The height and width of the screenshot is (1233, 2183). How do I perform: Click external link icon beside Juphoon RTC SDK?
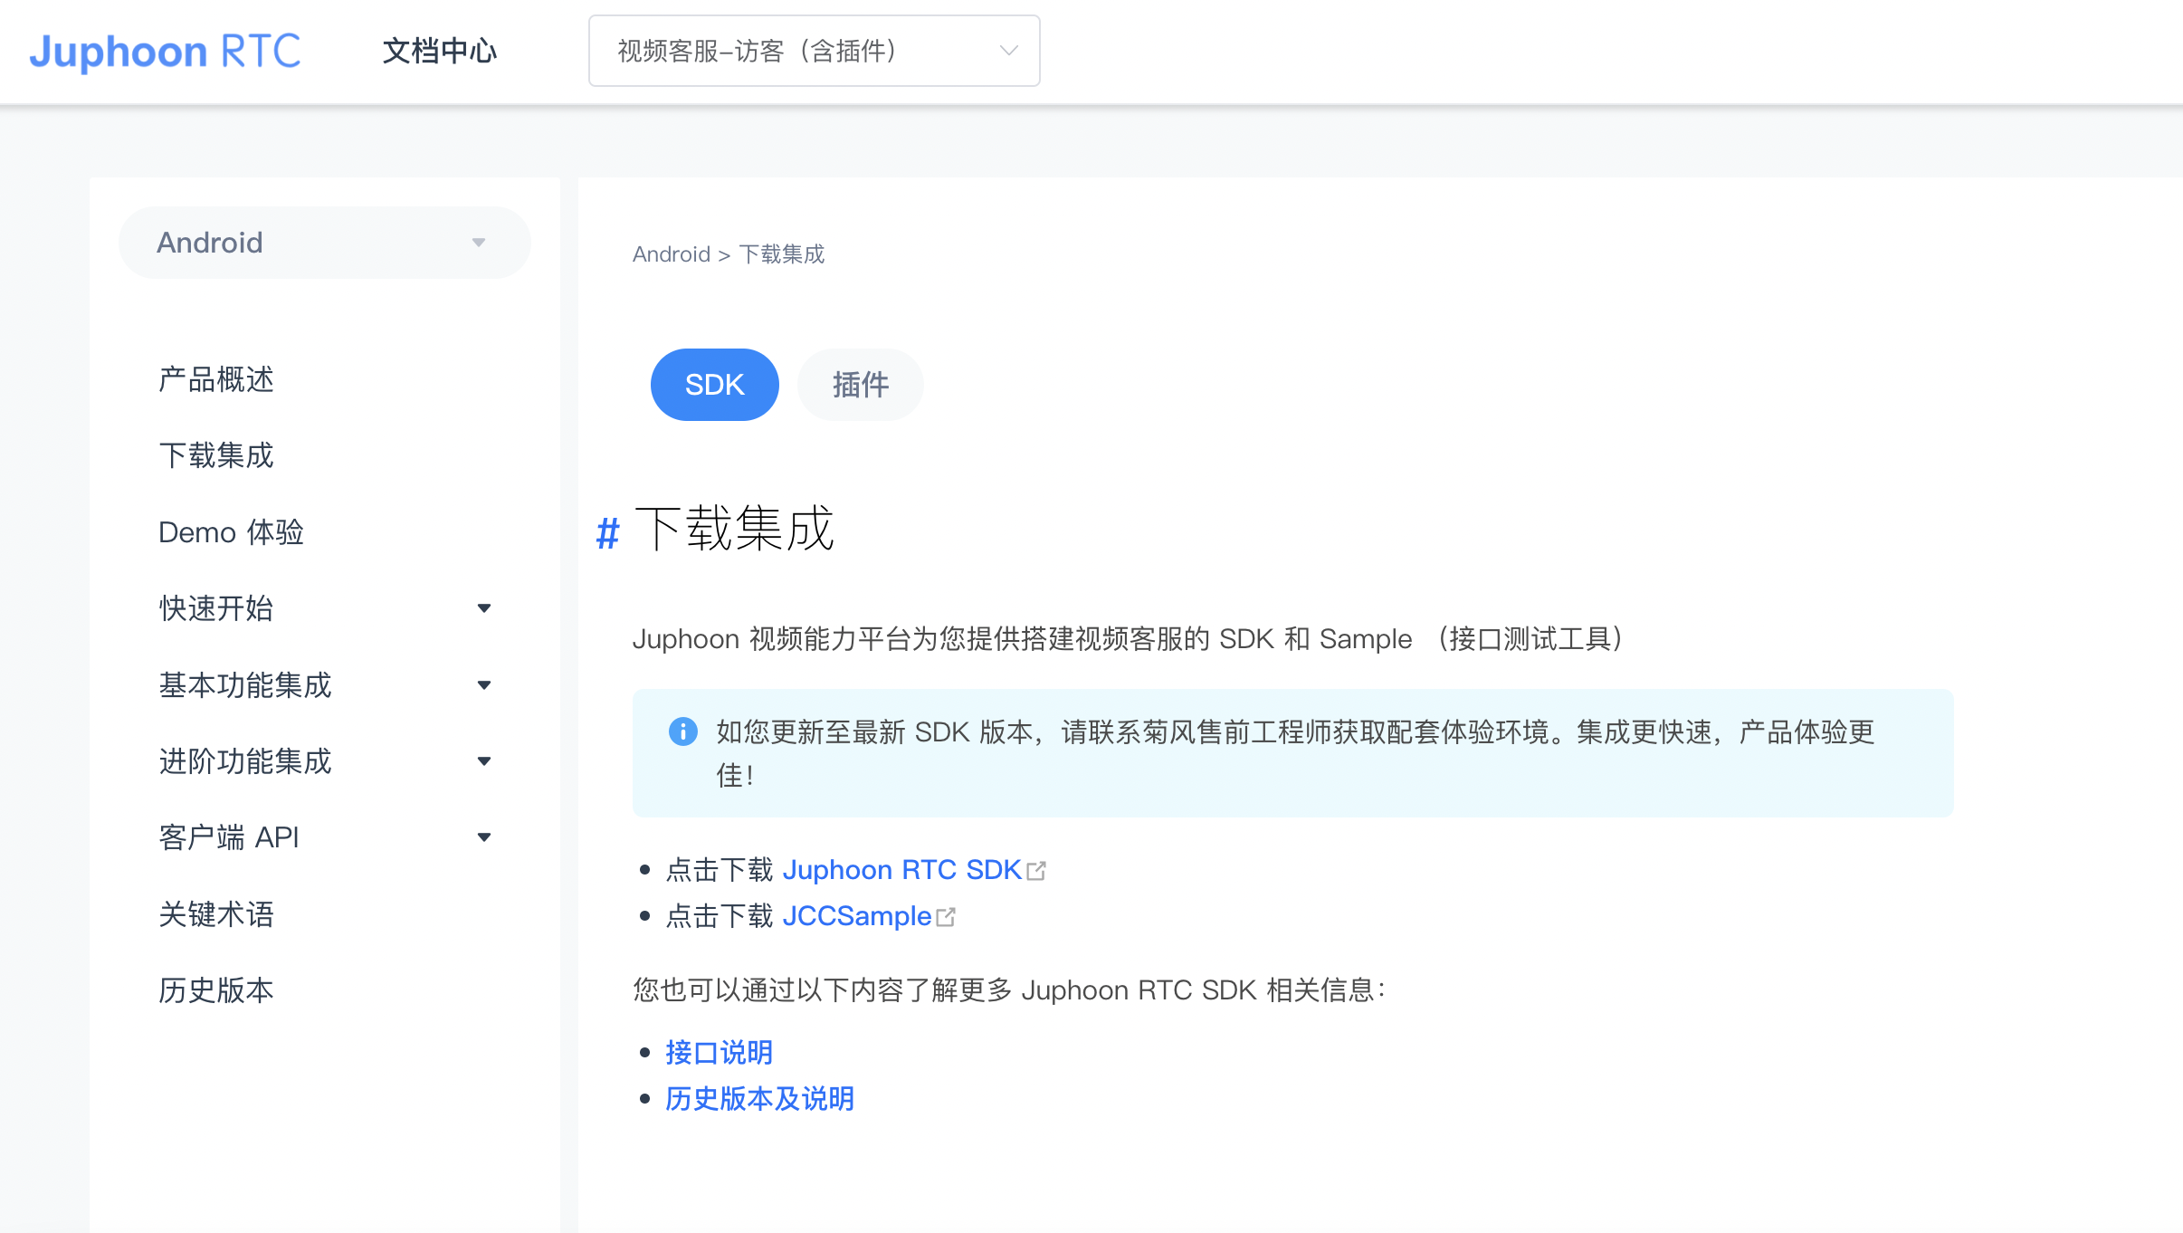1036,871
